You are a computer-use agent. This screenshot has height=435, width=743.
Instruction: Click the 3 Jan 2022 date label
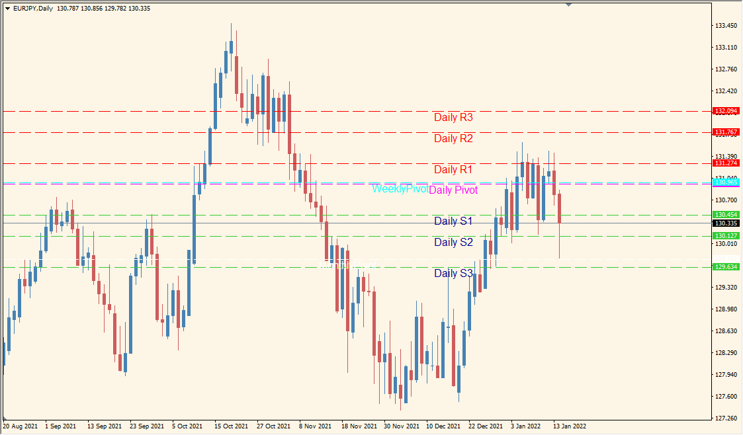[x=525, y=426]
